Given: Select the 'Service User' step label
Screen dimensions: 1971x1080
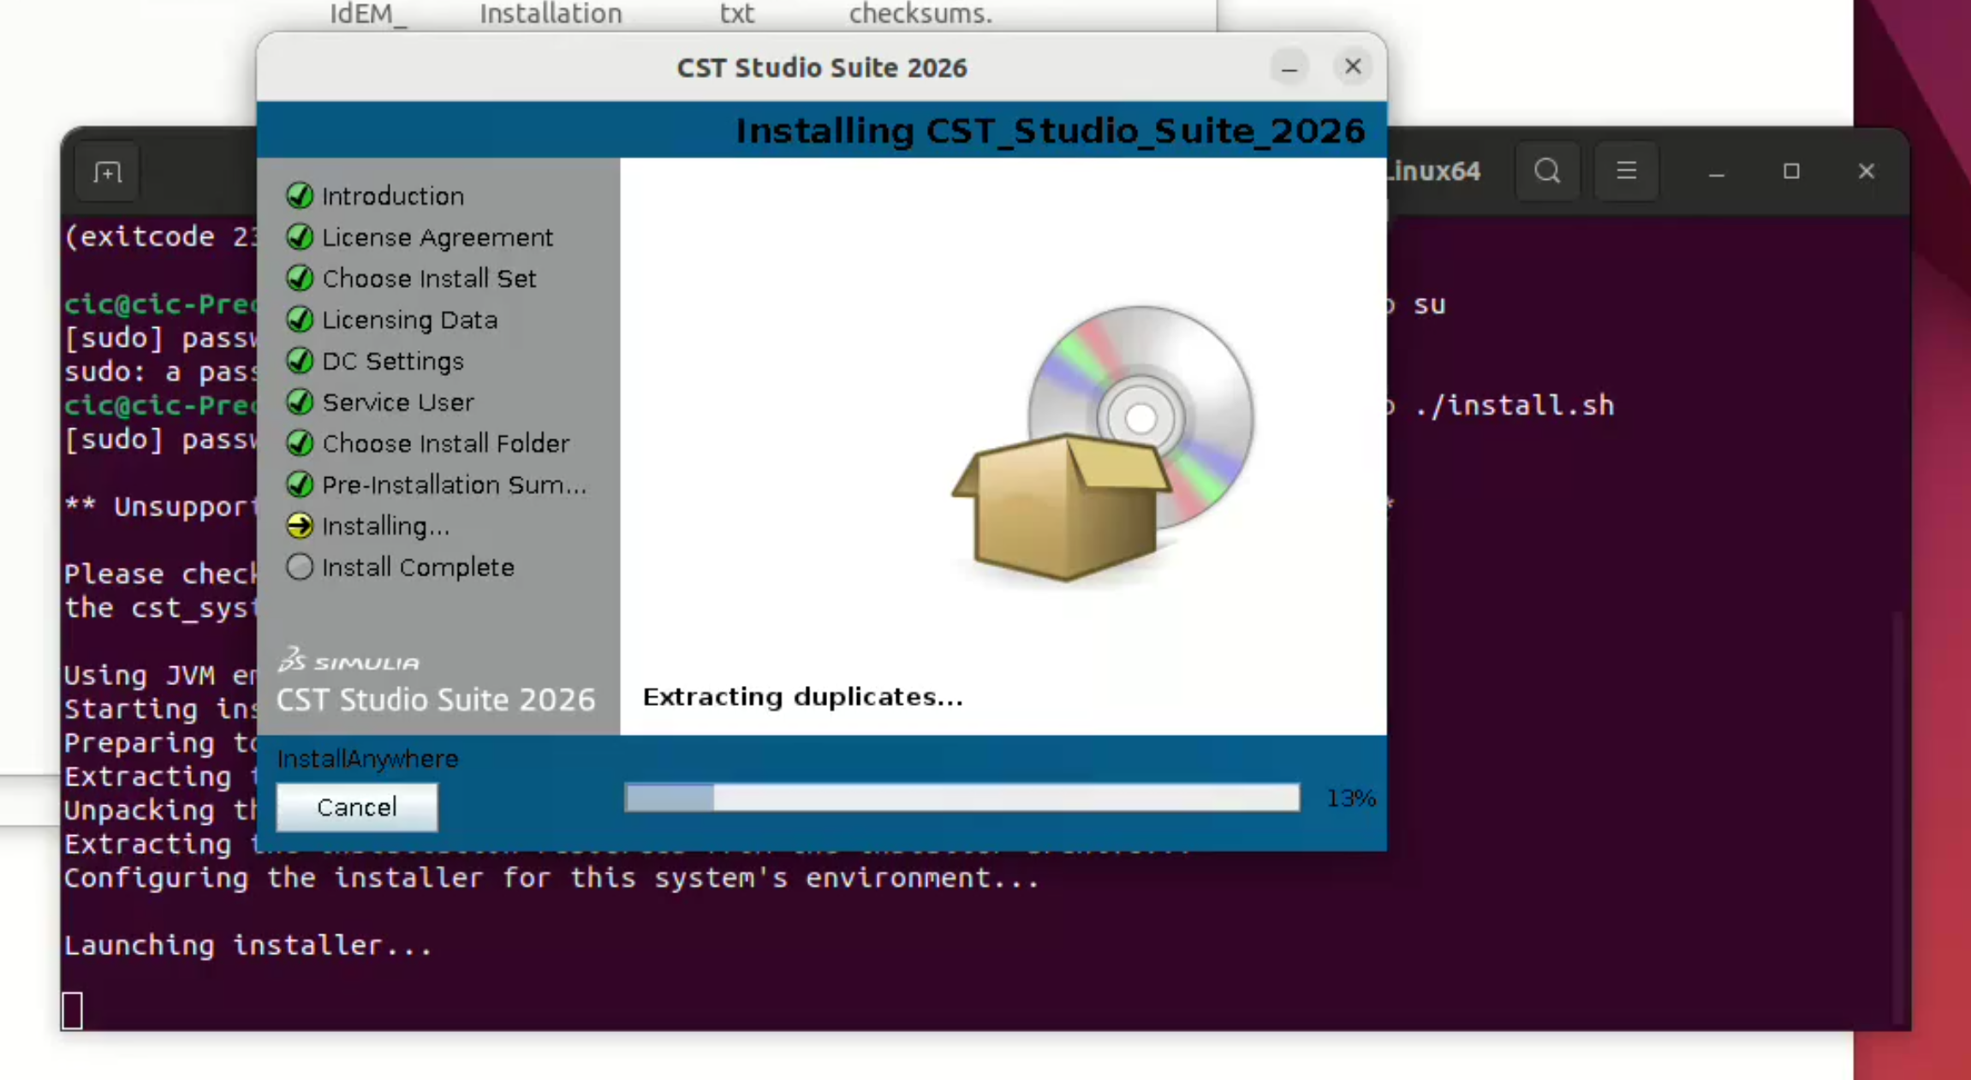Looking at the screenshot, I should tap(398, 402).
